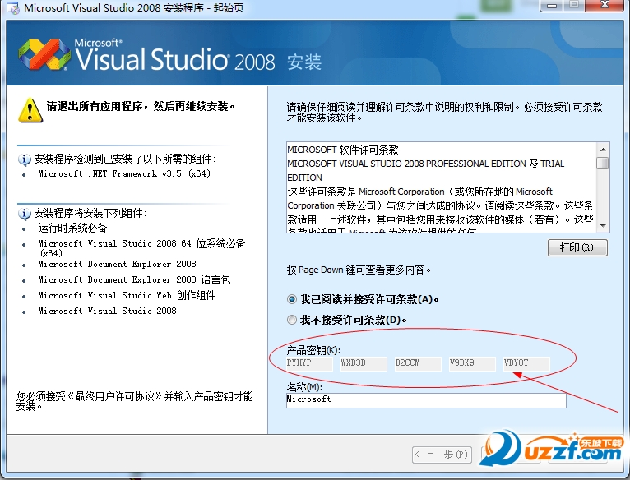Click the installer title bar icon

13,8
